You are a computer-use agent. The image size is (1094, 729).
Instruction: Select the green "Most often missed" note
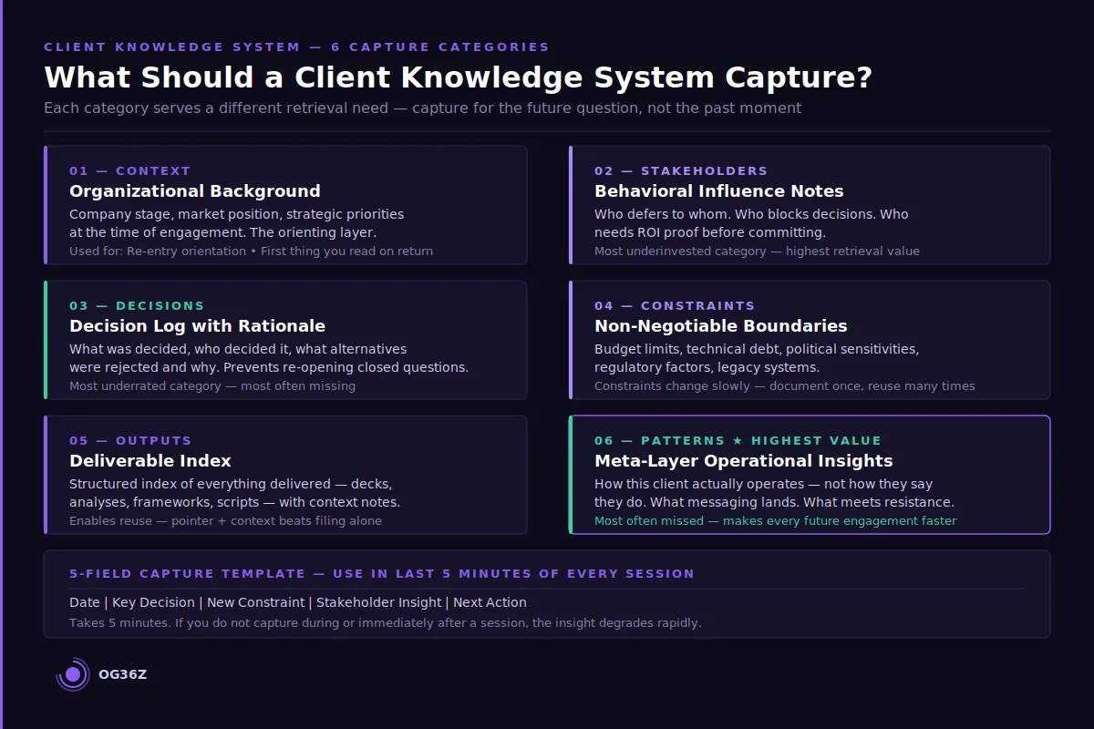(774, 520)
